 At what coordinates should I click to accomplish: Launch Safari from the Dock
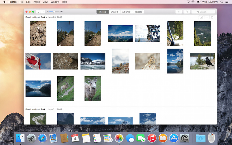point(42,138)
